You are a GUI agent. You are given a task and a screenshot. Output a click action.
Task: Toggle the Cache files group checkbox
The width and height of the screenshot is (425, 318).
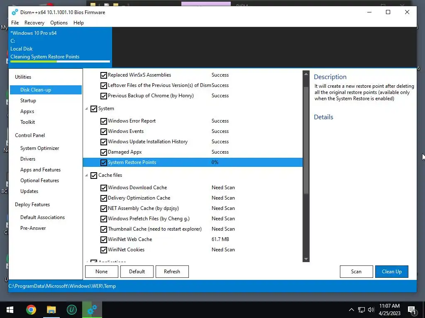coord(94,175)
